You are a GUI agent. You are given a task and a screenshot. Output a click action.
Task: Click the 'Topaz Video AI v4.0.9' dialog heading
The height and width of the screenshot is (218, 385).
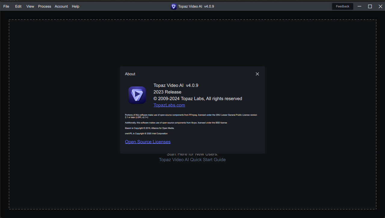(x=176, y=85)
